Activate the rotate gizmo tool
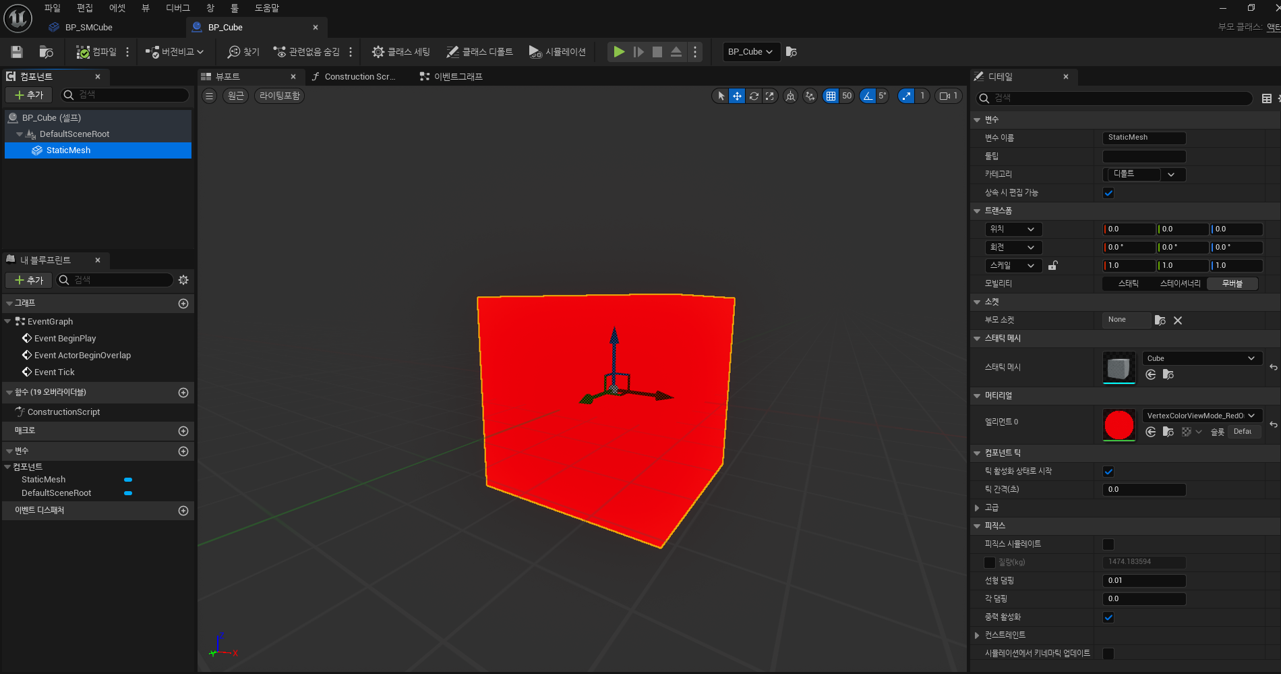Screen dimensions: 1281x674 [754, 96]
